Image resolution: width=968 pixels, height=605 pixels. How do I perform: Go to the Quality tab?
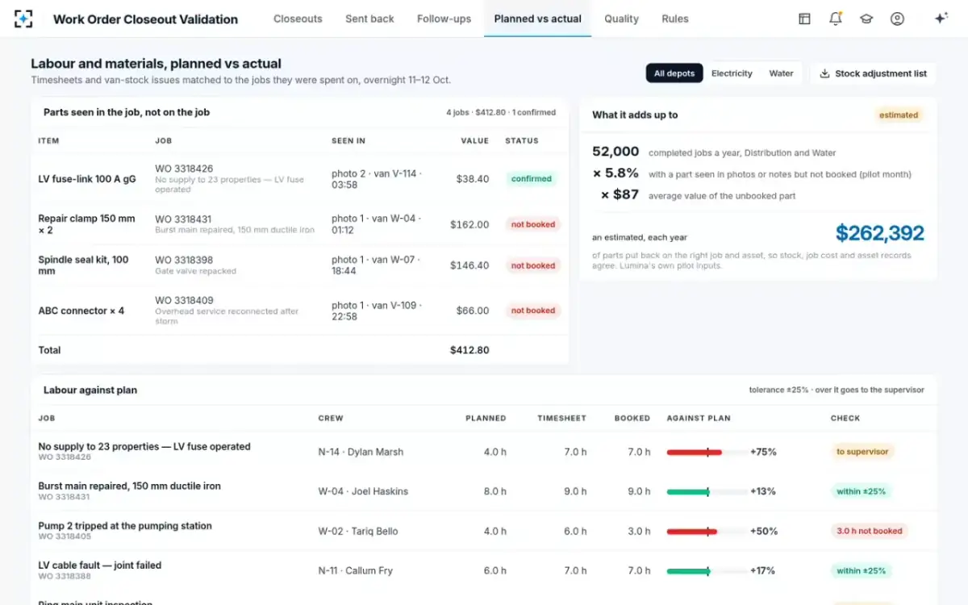(x=621, y=19)
